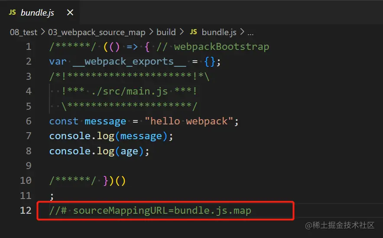Click line number 1 in gutter
383x238 pixels.
click(x=29, y=46)
